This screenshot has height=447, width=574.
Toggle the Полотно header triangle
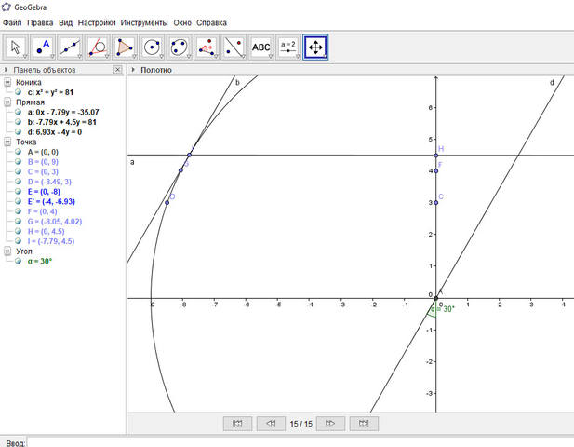[133, 69]
